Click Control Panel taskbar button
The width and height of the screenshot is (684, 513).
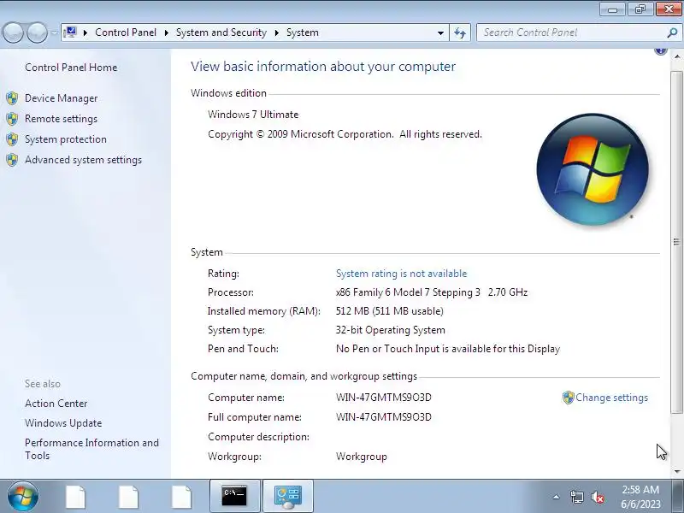click(x=288, y=497)
